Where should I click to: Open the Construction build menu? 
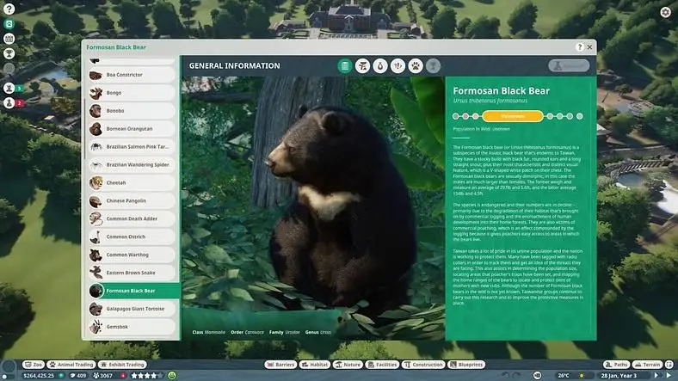(423, 365)
